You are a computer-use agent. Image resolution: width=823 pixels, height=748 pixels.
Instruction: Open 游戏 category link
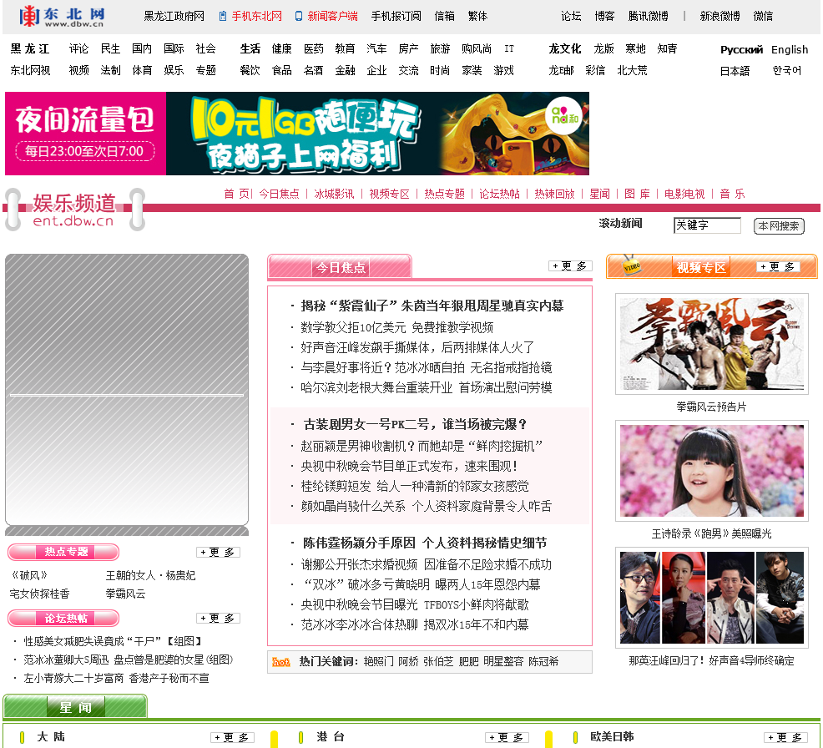click(503, 70)
